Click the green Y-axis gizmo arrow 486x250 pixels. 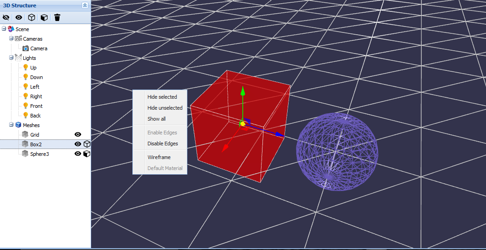click(243, 91)
